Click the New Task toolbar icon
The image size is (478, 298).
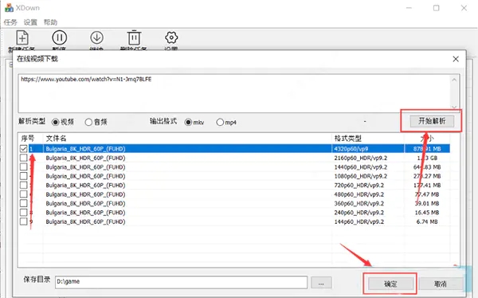[x=22, y=37]
